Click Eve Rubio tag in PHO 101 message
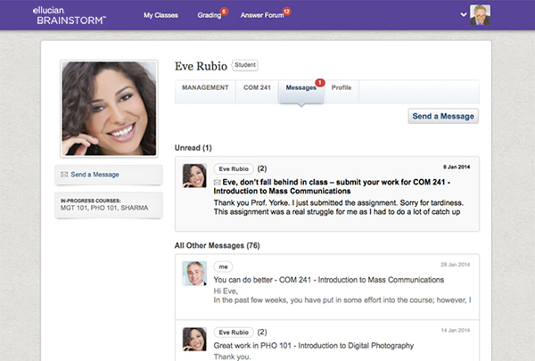This screenshot has height=361, width=535. [234, 332]
